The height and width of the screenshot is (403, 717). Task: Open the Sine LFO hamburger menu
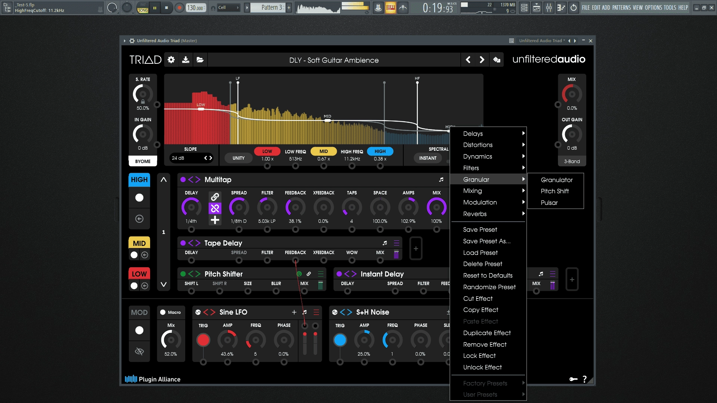(316, 312)
